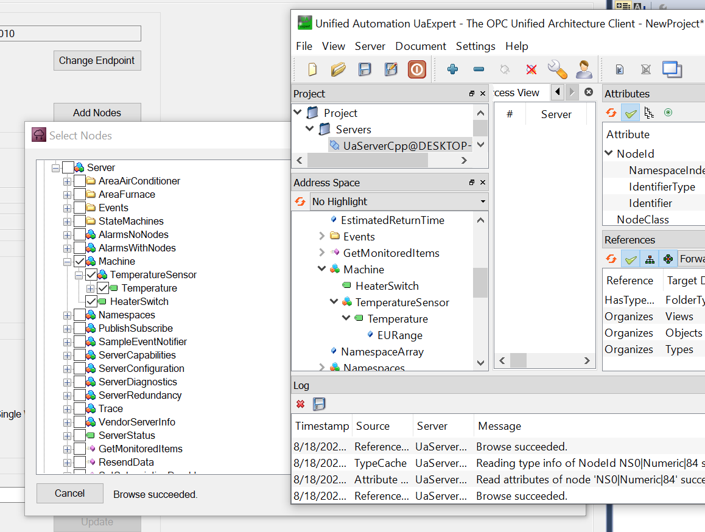Image resolution: width=705 pixels, height=532 pixels.
Task: Check the Events checkbox in Select Nodes
Action: (80, 208)
